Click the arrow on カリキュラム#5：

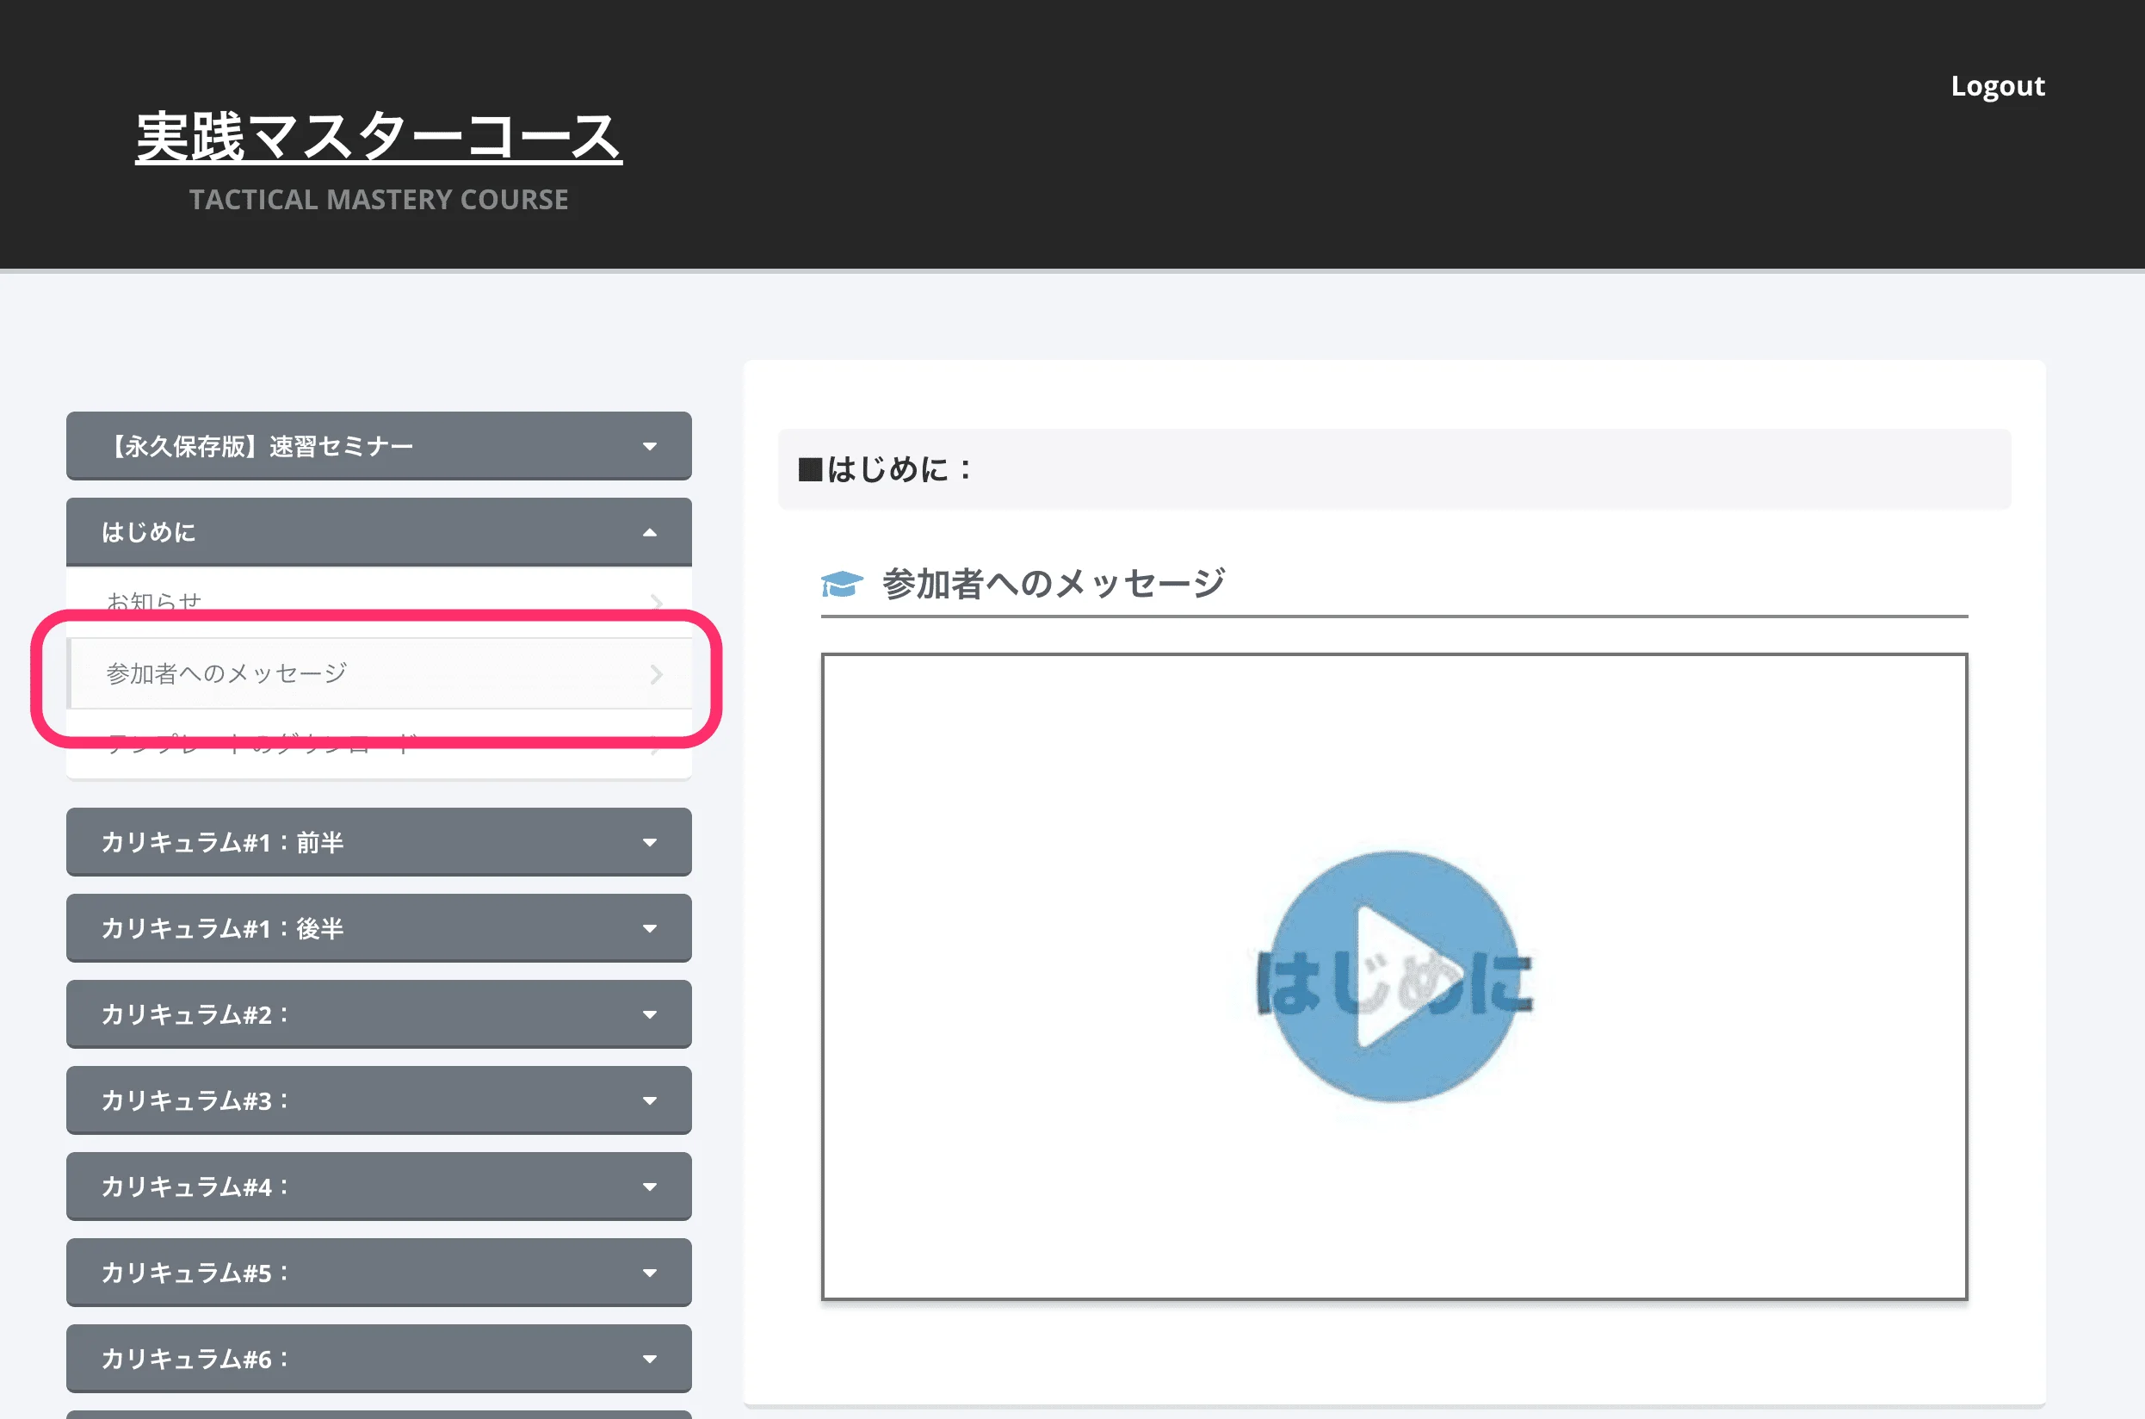[650, 1273]
